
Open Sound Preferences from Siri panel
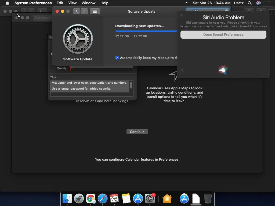[223, 35]
